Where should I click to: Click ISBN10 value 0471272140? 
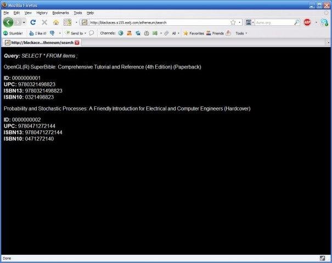click(x=40, y=139)
